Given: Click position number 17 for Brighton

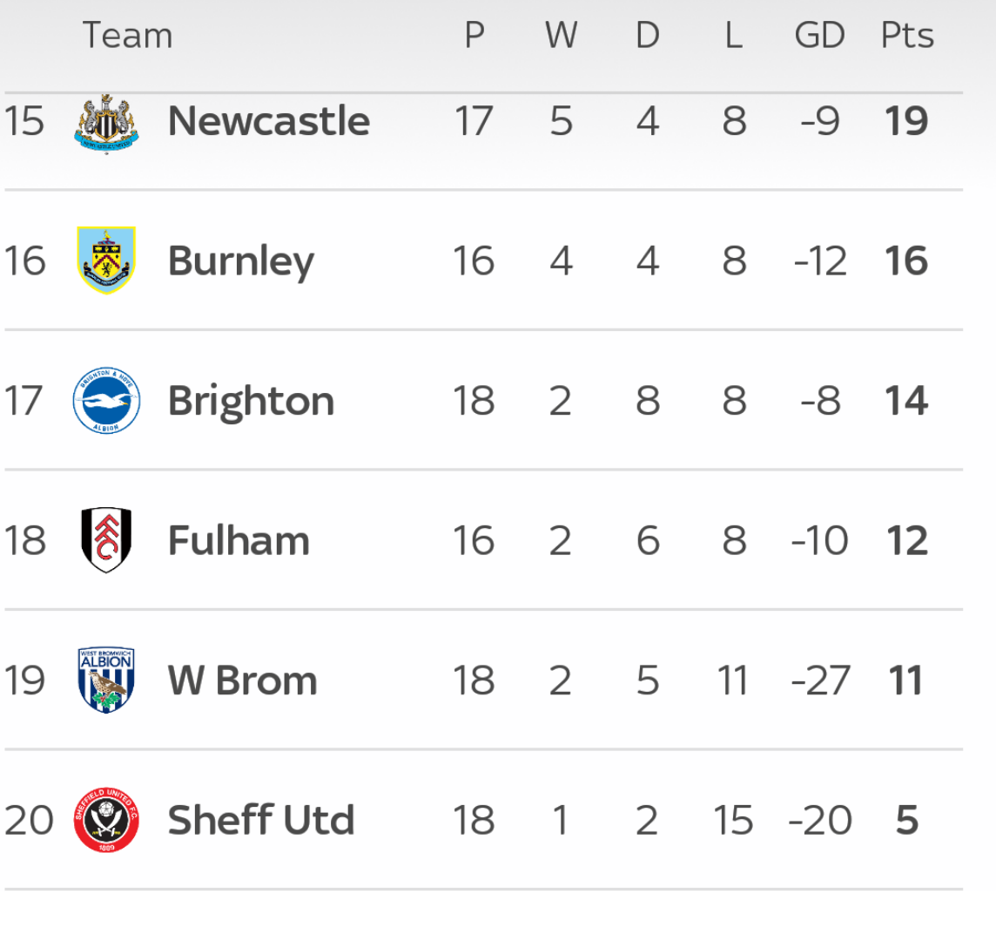Looking at the screenshot, I should pos(24,401).
